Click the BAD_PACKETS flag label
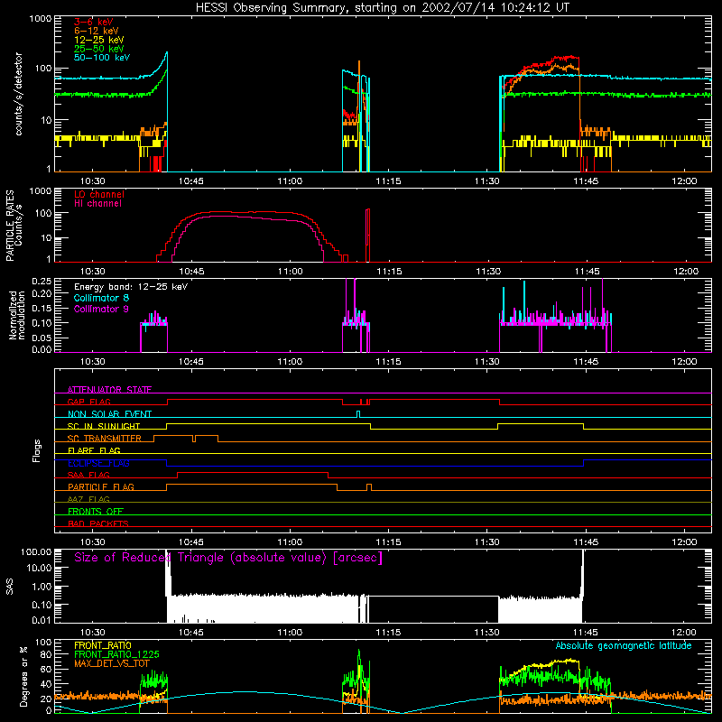Screen dimensions: 722x722 98,523
